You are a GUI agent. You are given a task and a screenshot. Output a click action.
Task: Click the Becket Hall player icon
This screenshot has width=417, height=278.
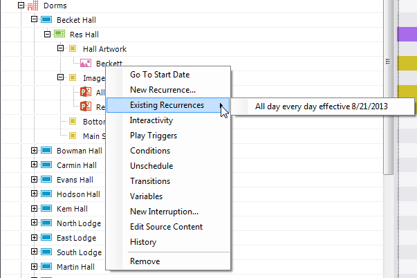point(46,19)
